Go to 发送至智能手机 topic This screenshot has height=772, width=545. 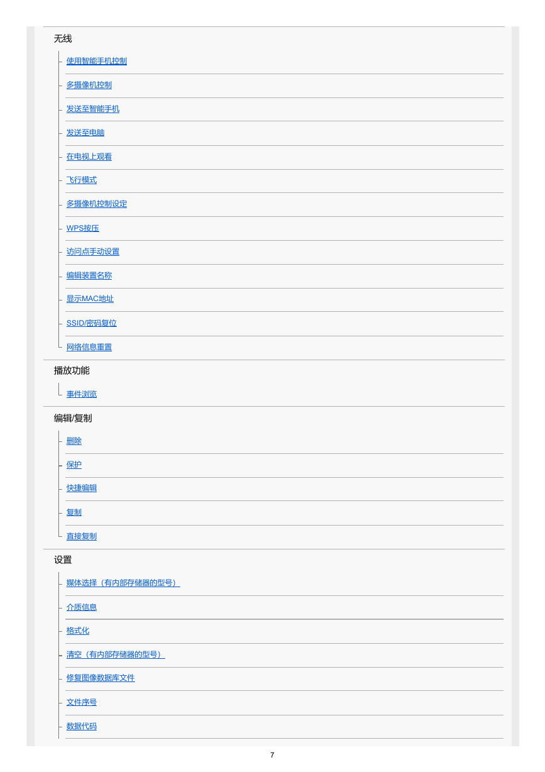pos(93,109)
